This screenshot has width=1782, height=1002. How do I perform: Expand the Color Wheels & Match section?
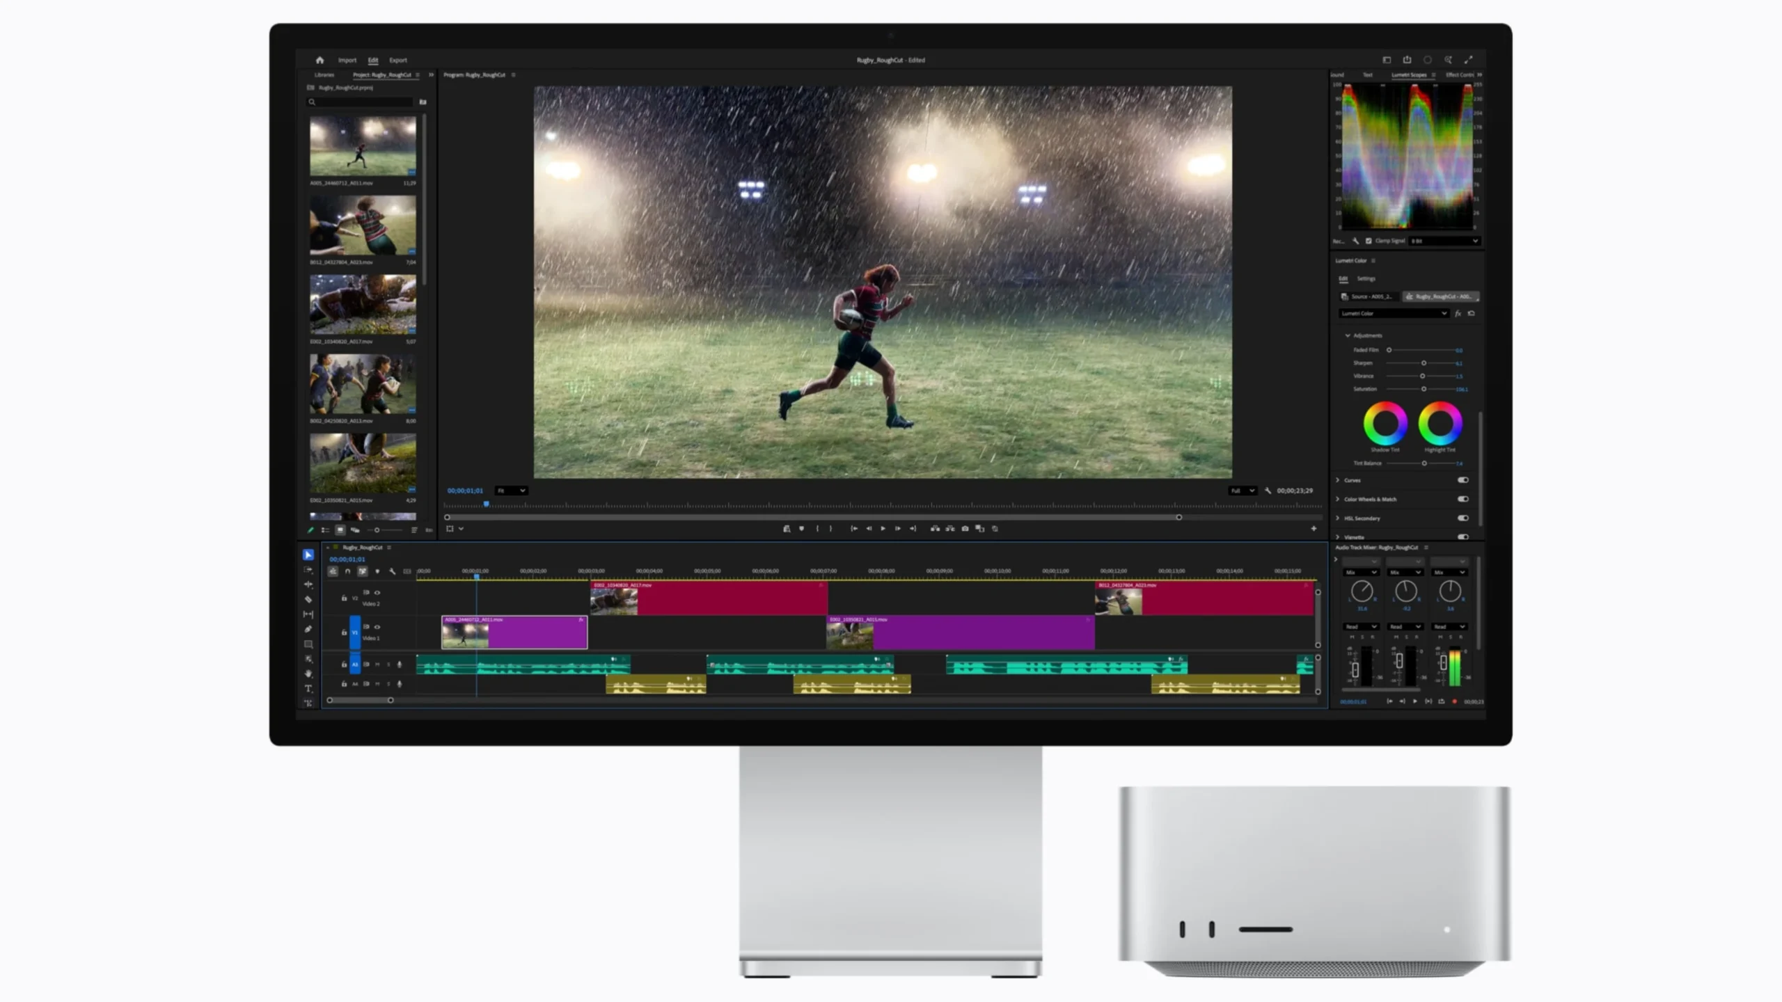point(1337,499)
